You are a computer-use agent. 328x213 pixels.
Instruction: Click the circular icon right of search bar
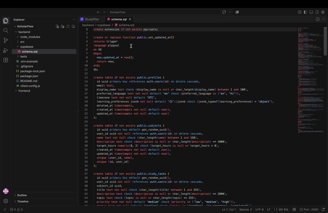coord(237,12)
